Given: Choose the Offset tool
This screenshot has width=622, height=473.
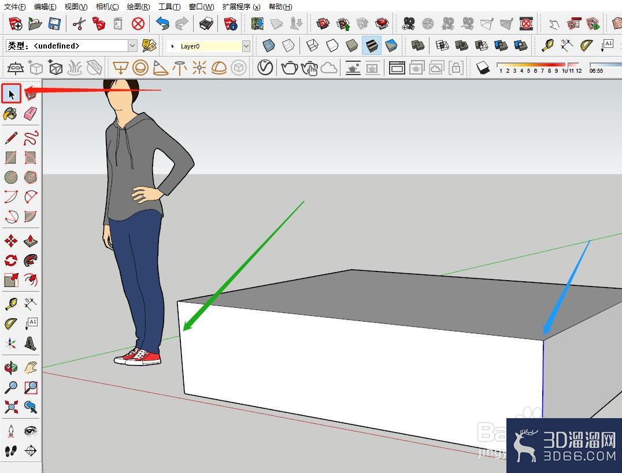Looking at the screenshot, I should 31,280.
